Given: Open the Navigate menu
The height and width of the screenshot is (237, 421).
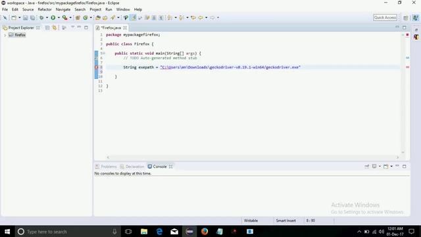Looking at the screenshot, I should point(63,9).
